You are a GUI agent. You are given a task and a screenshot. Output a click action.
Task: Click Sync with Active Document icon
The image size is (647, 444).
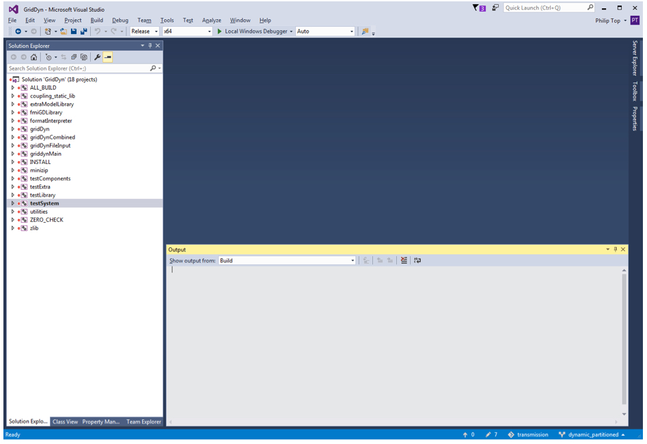coord(64,57)
